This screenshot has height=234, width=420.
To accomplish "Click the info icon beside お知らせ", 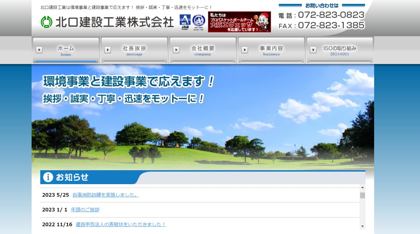I will [48, 177].
